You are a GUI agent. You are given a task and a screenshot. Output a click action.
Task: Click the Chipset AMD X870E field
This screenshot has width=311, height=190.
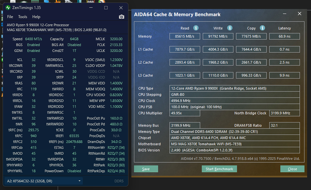coord(235,138)
